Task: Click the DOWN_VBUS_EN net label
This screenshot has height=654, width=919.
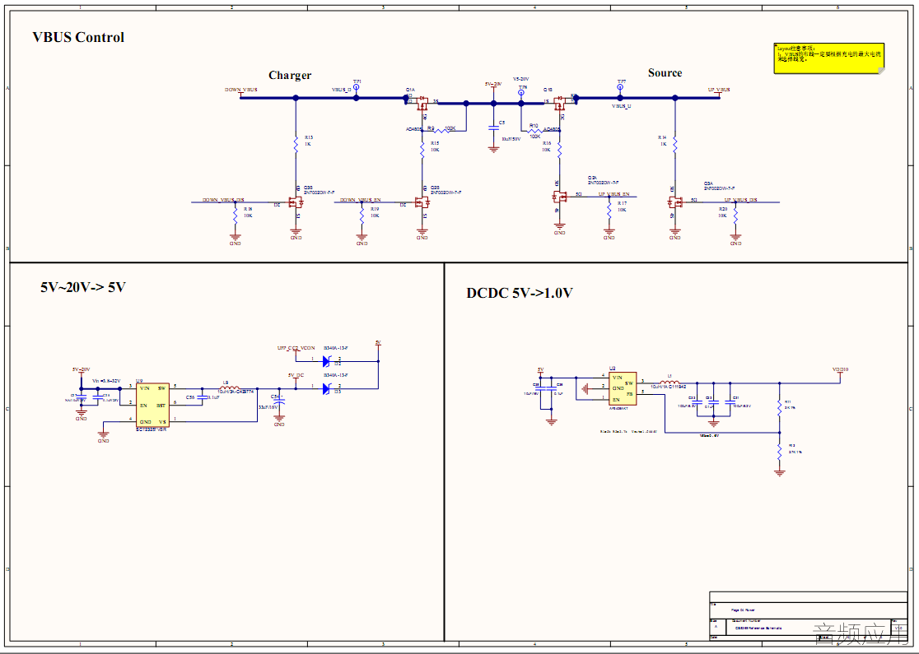Action: coord(361,200)
